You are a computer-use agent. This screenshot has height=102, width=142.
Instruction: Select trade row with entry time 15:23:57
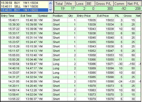(71, 42)
